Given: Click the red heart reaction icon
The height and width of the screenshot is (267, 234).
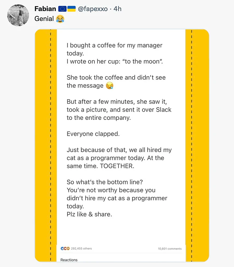Looking at the screenshot, I should click(65, 248).
